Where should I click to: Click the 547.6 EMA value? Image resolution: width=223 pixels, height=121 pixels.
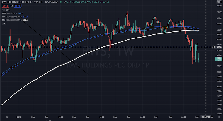[20, 13]
